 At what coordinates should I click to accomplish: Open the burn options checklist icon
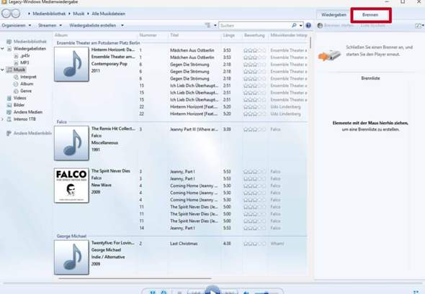[x=418, y=26]
